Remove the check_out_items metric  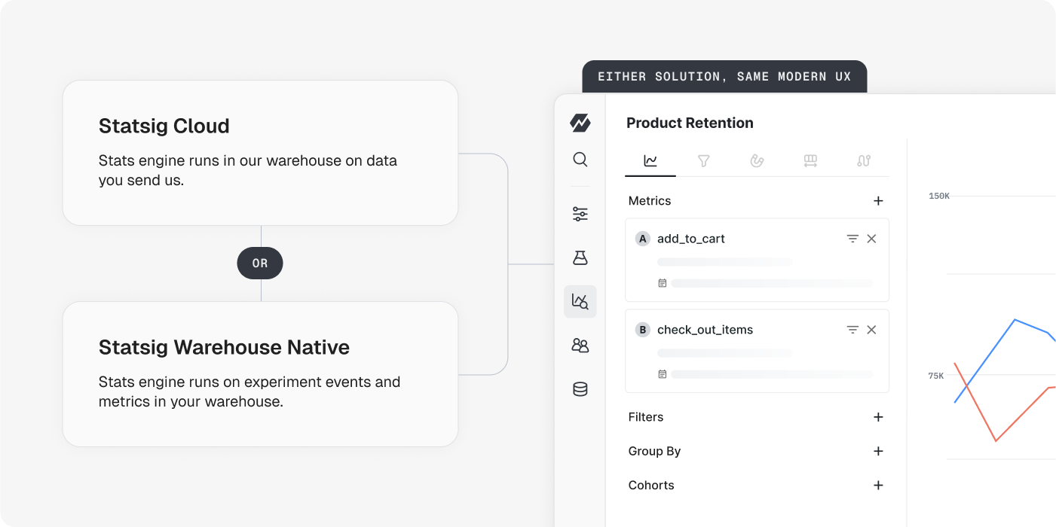coord(871,330)
